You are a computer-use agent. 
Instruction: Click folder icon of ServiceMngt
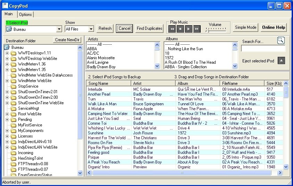(13, 108)
